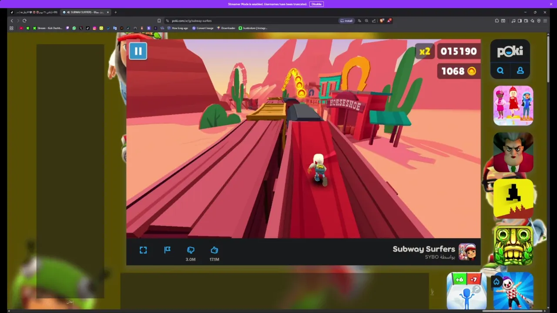The height and width of the screenshot is (313, 557).
Task: Open the How long ago bookmark
Action: click(x=178, y=28)
